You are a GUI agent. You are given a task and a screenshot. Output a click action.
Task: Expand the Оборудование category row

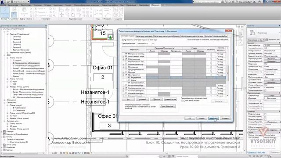click(x=123, y=59)
